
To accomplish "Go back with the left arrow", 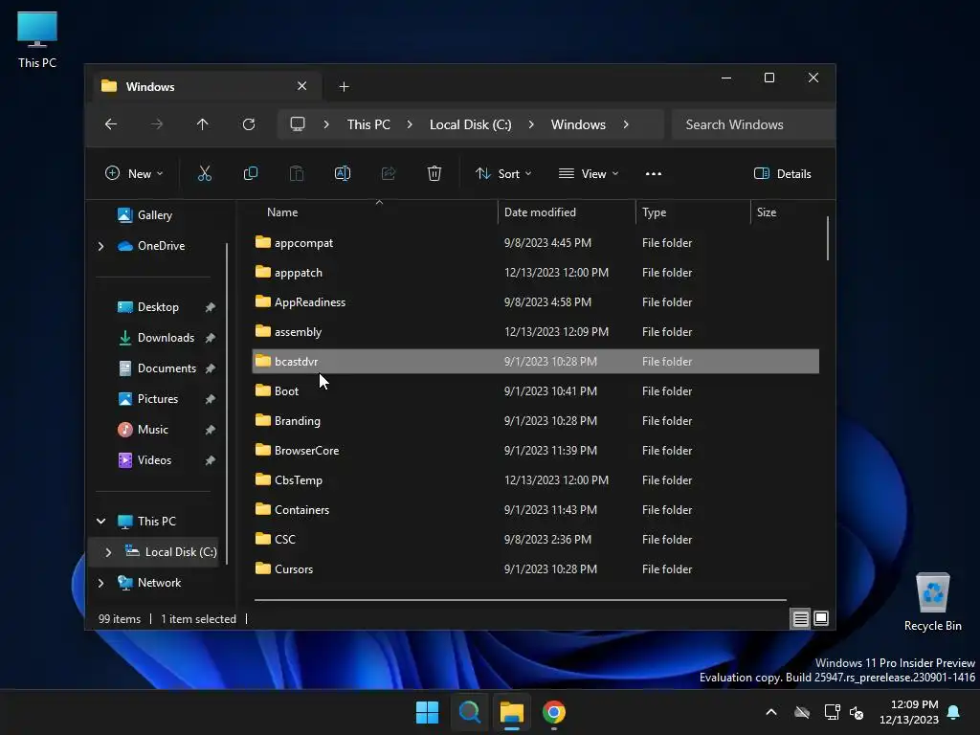I will (x=111, y=124).
